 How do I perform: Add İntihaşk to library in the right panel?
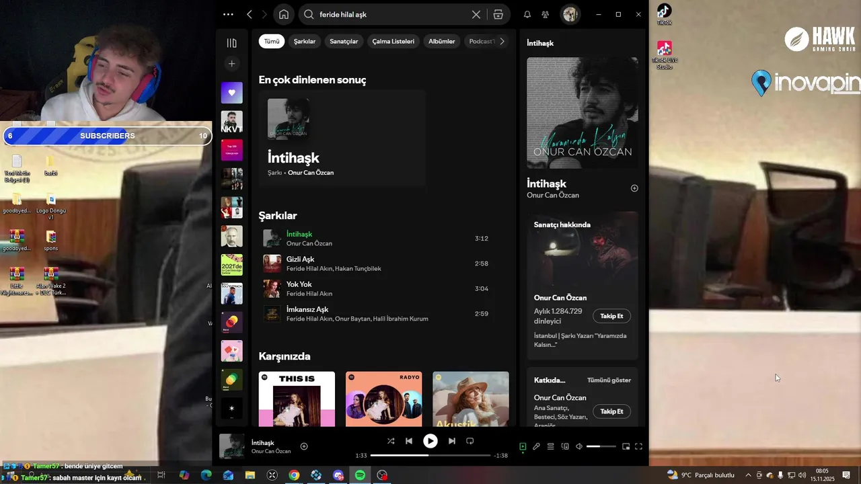tap(634, 188)
